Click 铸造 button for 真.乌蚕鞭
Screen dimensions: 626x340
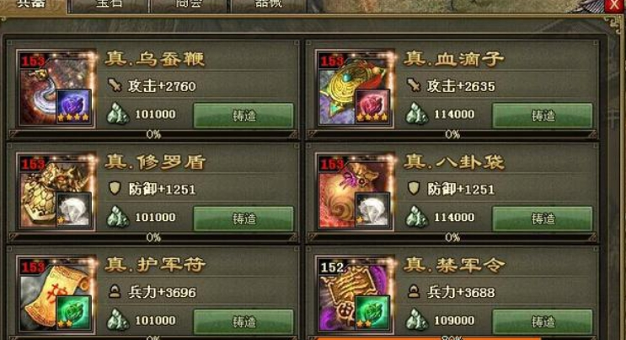click(243, 116)
